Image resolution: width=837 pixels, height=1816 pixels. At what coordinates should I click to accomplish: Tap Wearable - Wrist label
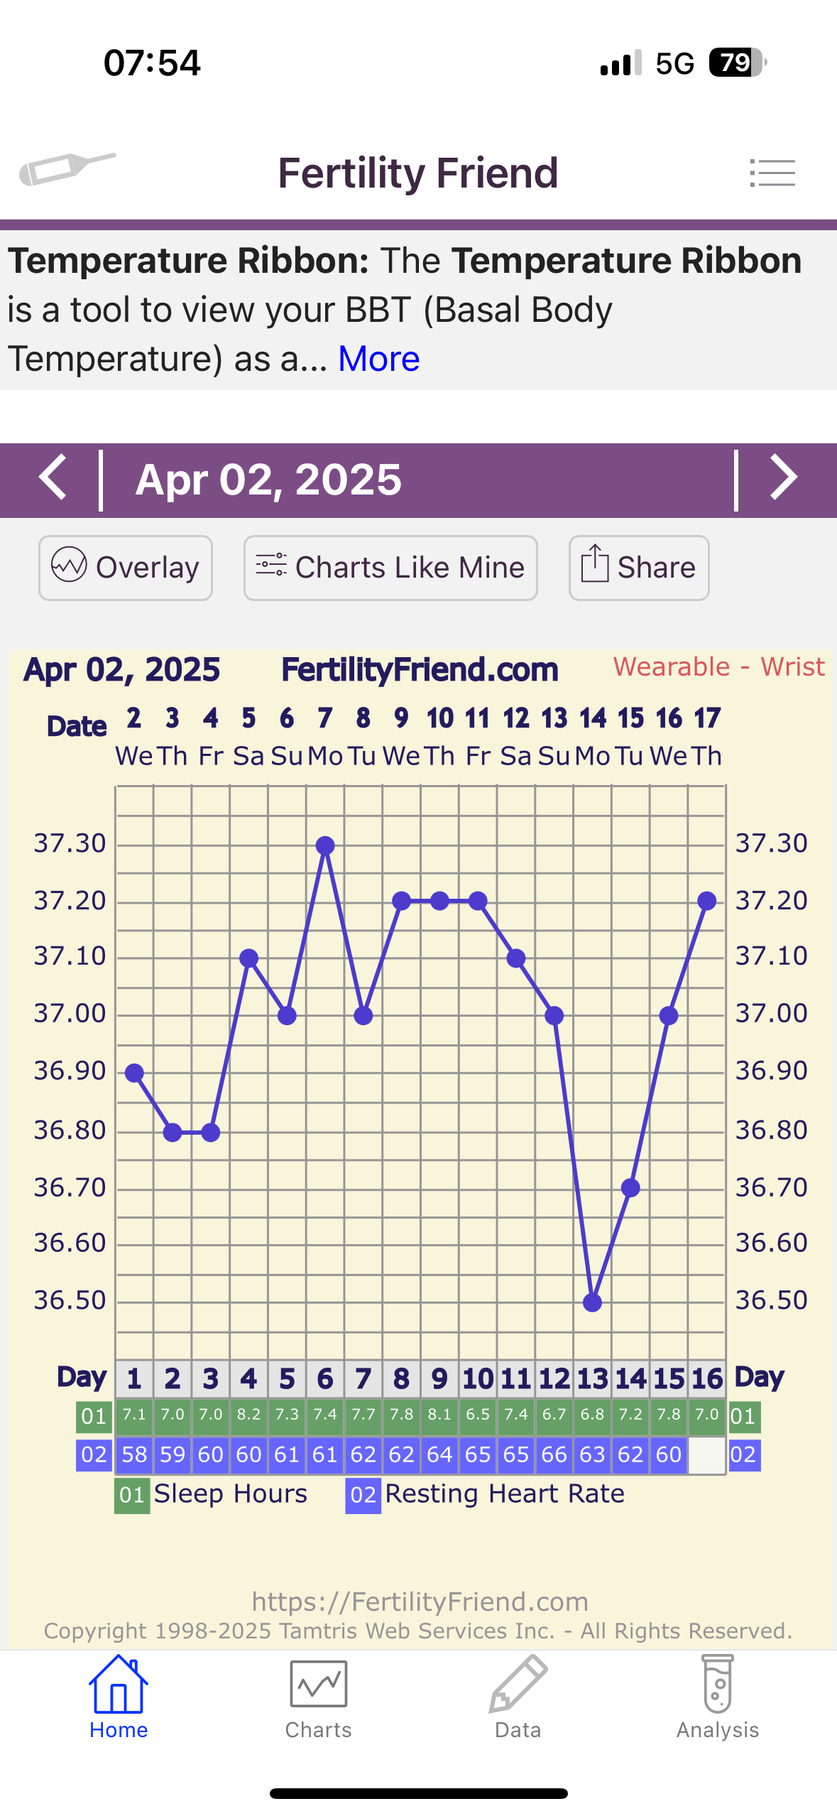pos(718,667)
